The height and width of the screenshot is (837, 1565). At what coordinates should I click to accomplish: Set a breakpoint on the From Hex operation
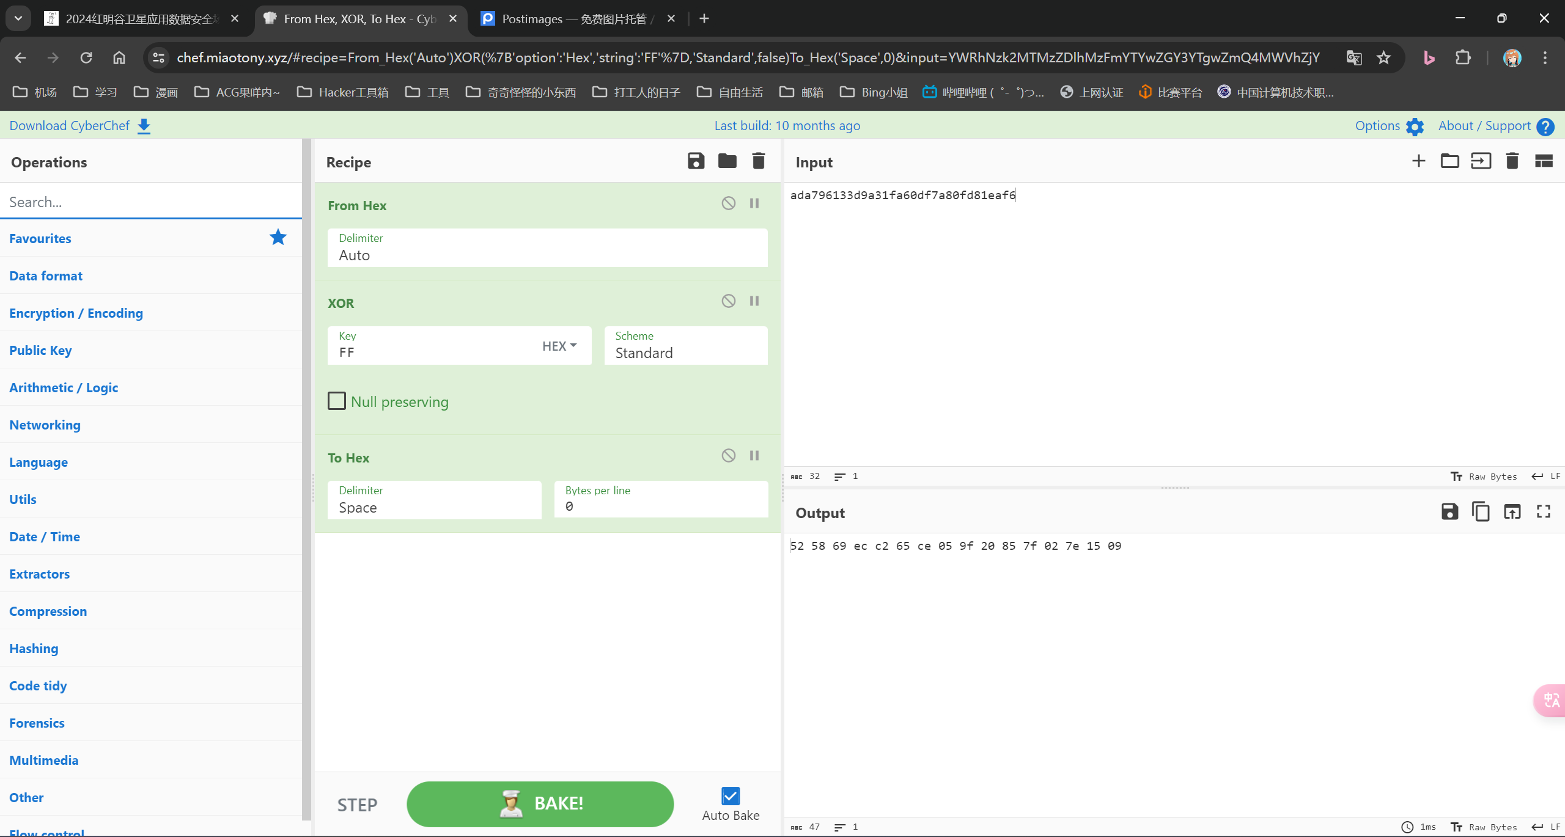coord(754,203)
